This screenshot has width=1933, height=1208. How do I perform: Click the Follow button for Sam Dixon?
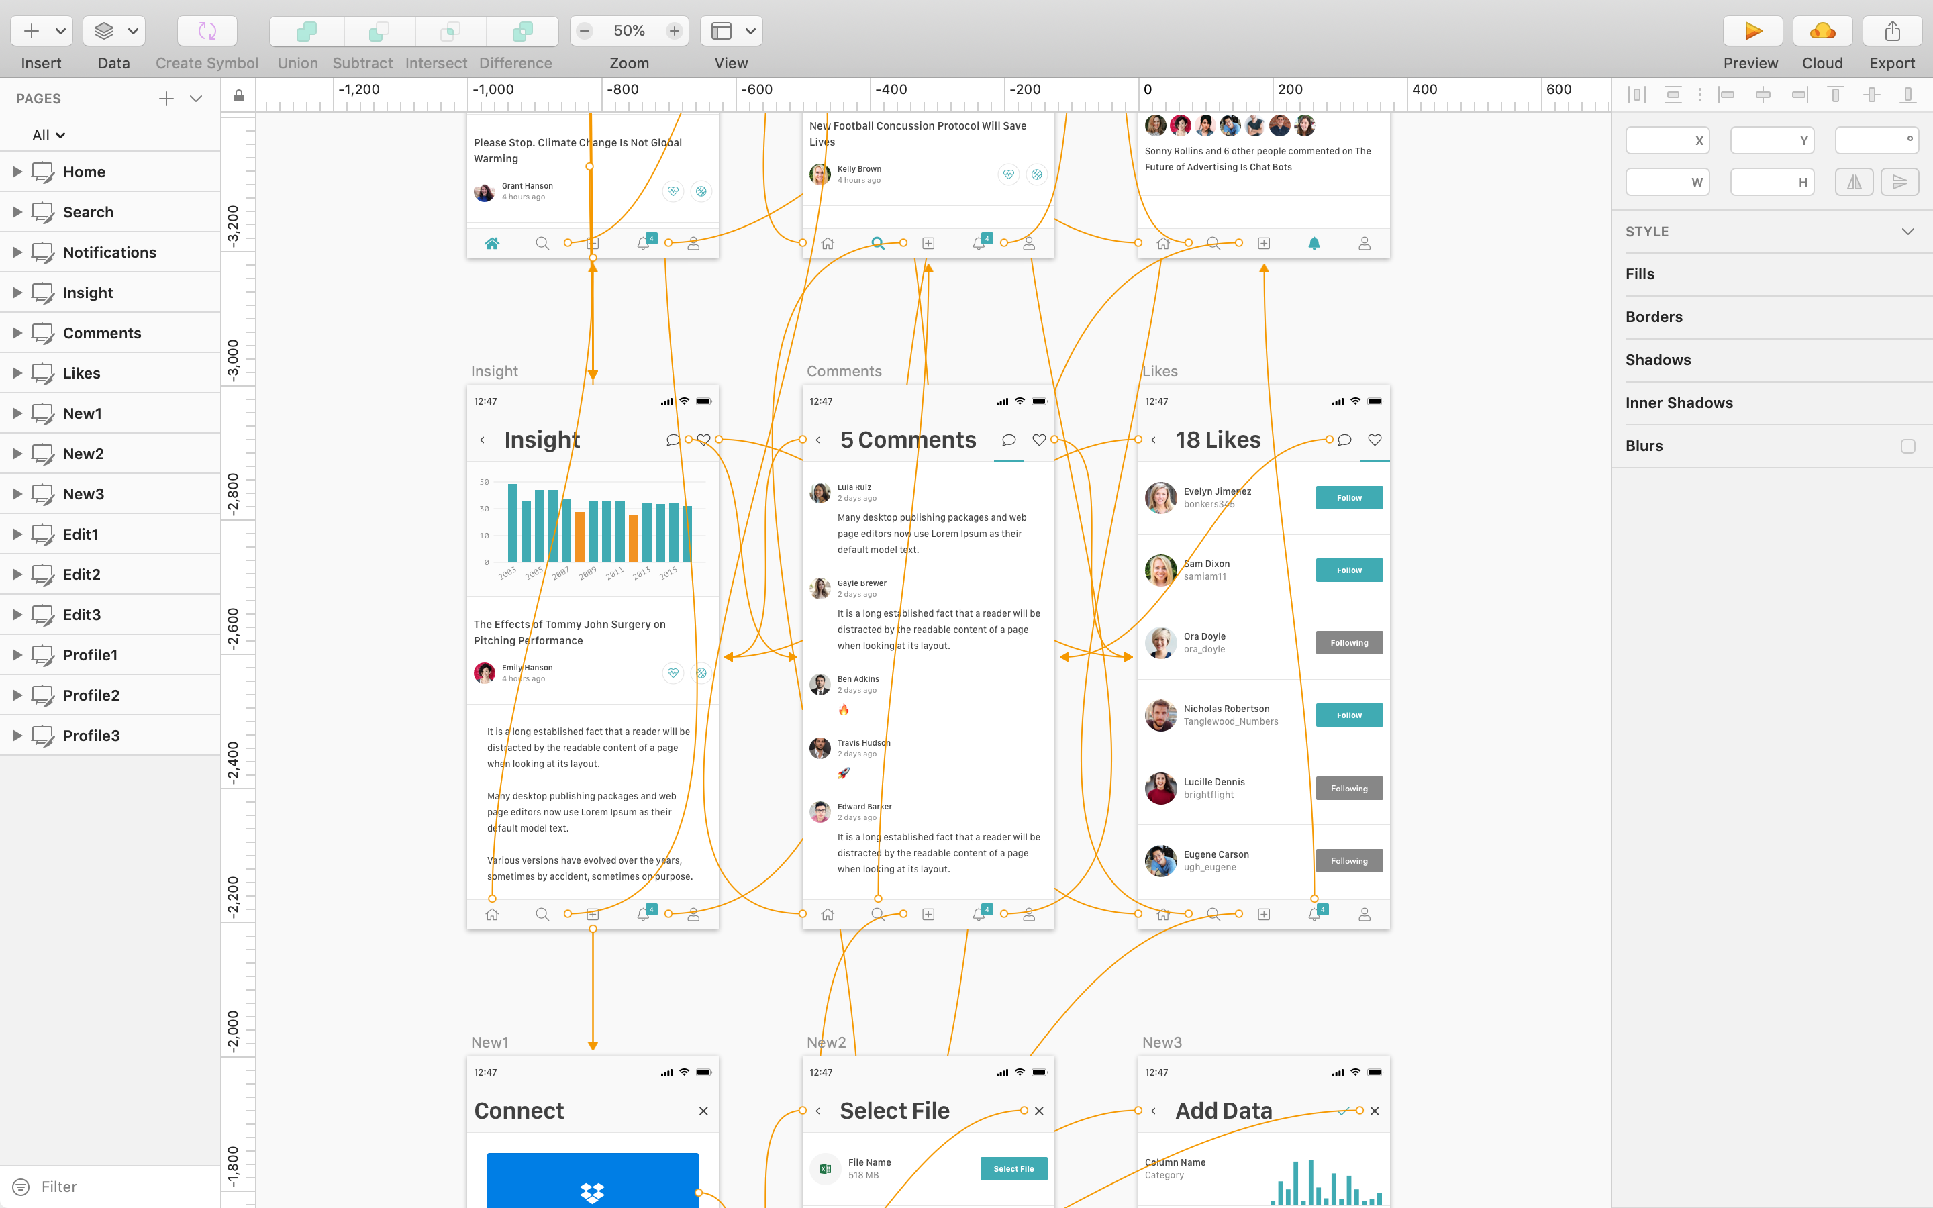[1349, 570]
